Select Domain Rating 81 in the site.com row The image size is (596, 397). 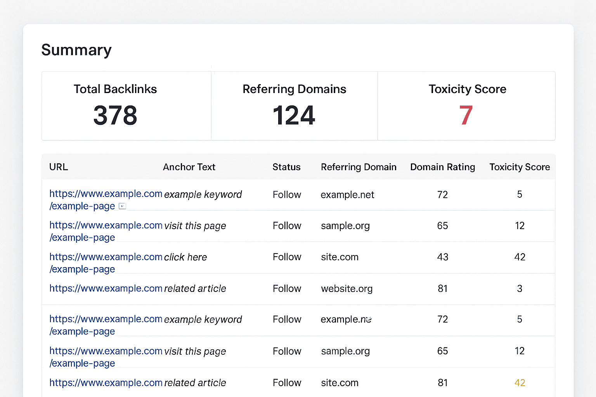pyautogui.click(x=443, y=383)
